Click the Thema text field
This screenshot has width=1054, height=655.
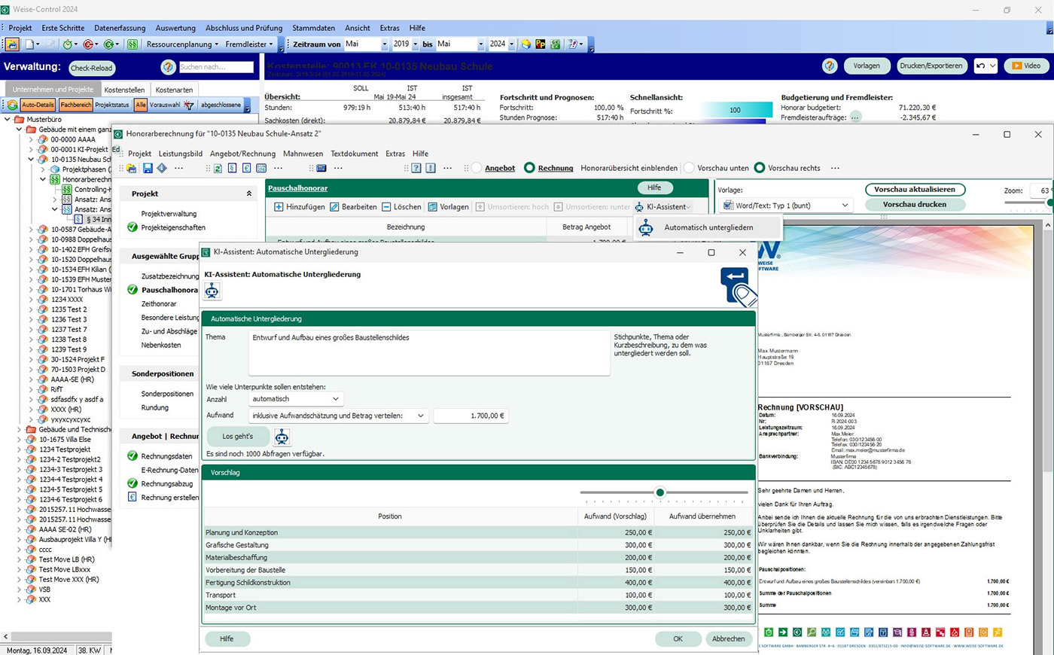tap(428, 352)
